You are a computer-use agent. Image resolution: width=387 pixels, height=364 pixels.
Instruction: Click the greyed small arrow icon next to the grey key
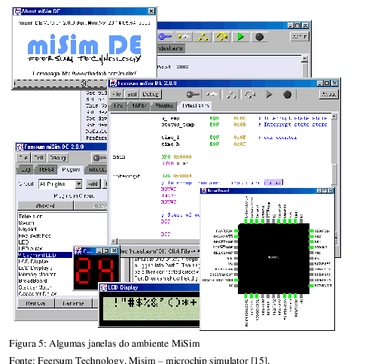(212, 95)
